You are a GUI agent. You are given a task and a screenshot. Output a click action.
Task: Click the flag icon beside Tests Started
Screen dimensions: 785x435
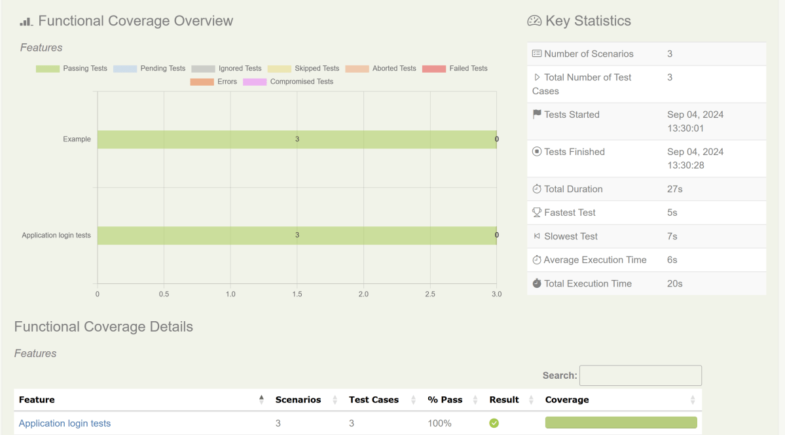click(537, 114)
